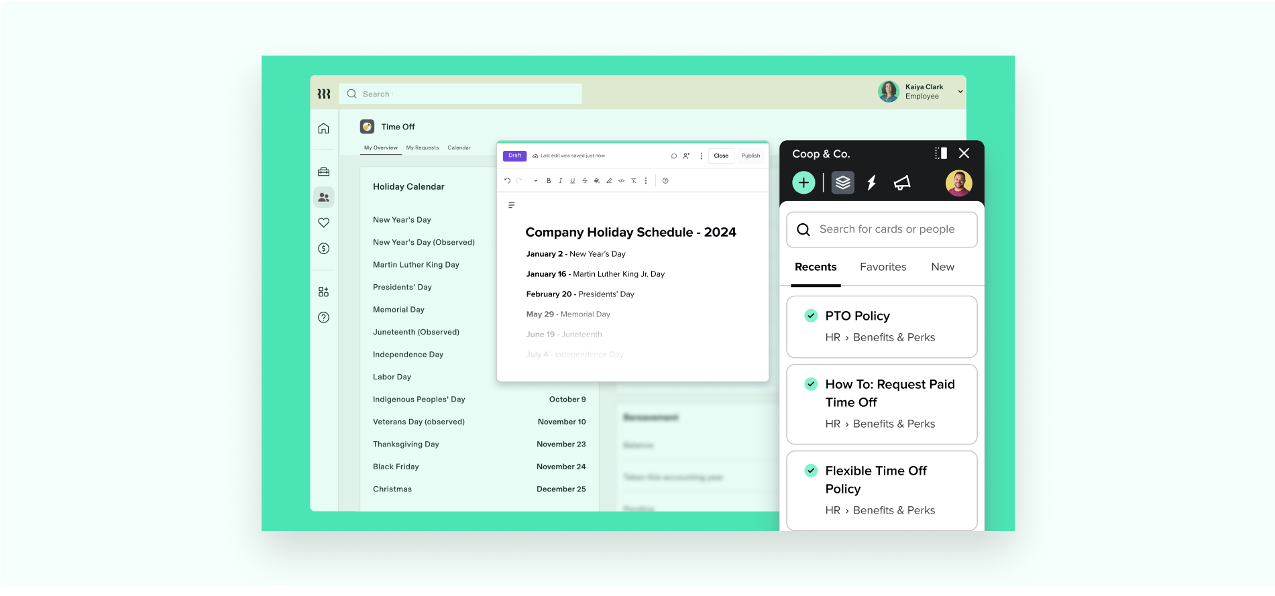Open How To: Request Paid Time Off card
Viewport: 1275px width, 596px height.
(x=881, y=404)
